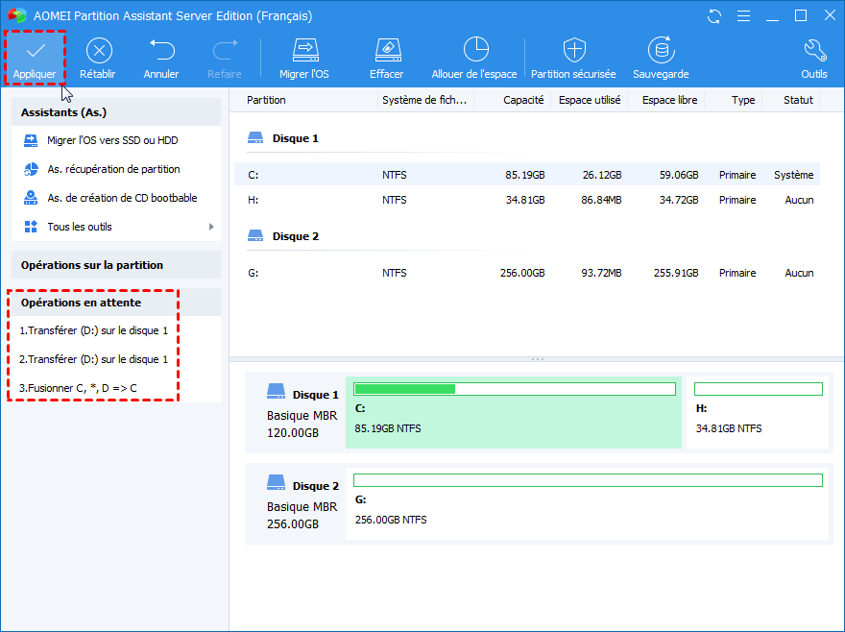Start As. récupération de partition wizard
The image size is (845, 632).
click(x=113, y=169)
